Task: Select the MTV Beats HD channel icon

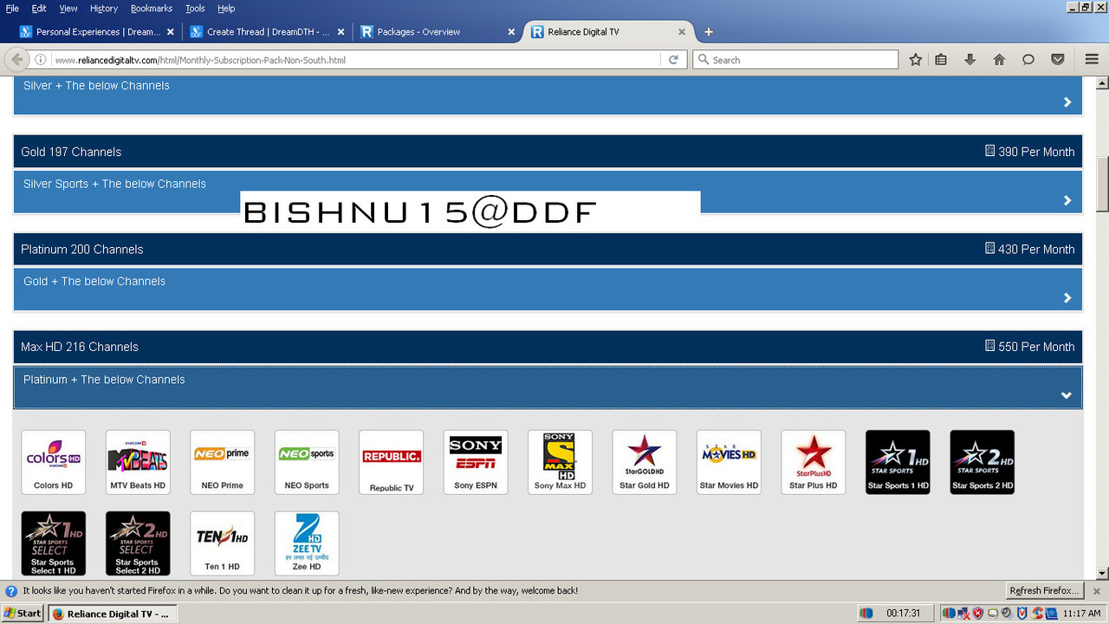Action: (138, 462)
